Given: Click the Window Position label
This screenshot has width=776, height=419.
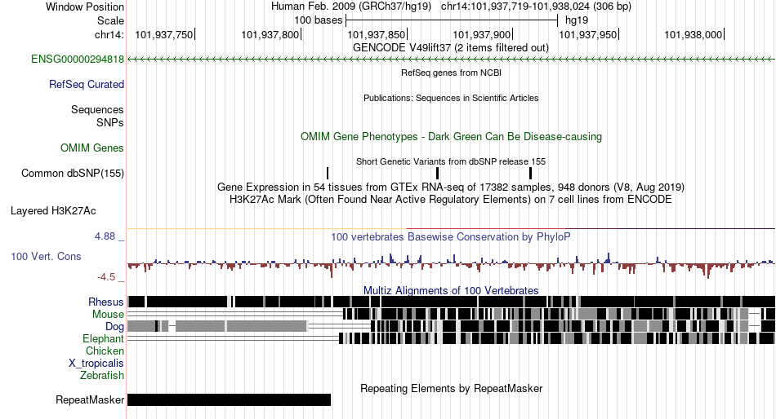Looking at the screenshot, I should [x=85, y=7].
